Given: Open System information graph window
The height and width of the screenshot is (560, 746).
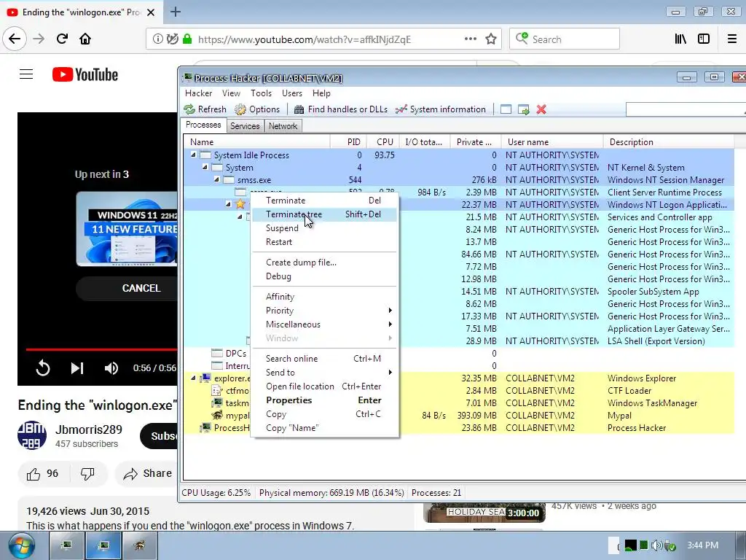Looking at the screenshot, I should pyautogui.click(x=441, y=109).
